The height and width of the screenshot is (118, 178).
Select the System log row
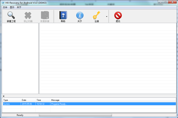pos(89,104)
